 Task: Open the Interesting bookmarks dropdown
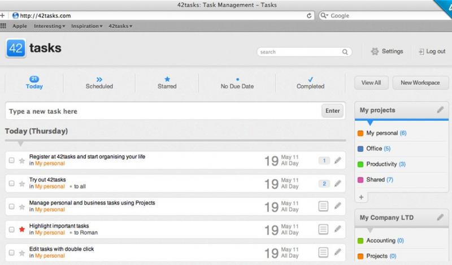click(x=49, y=26)
